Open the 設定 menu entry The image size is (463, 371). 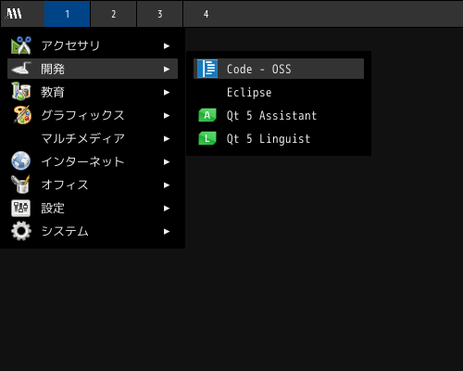click(93, 208)
